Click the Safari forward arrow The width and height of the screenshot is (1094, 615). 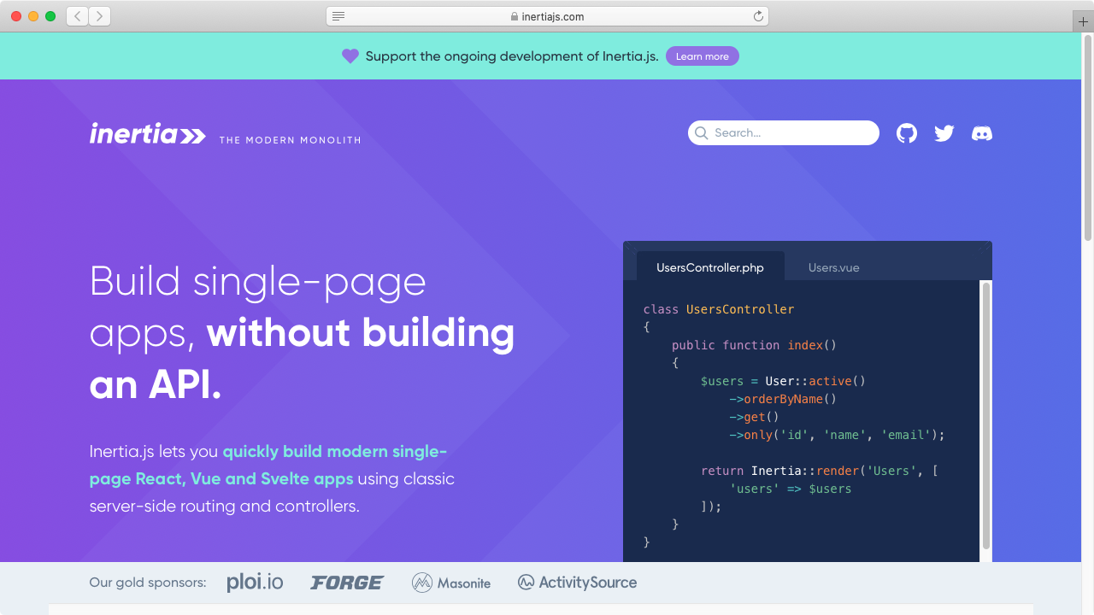(100, 16)
